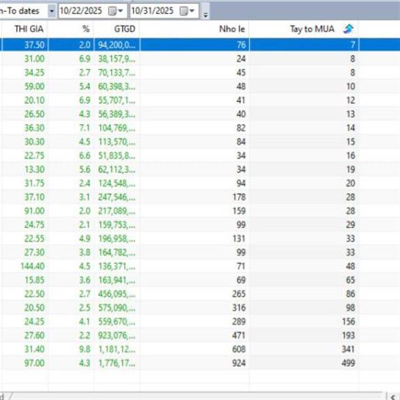Click the sort arrow icon on Tay to MUA
Viewport: 400px width, 400px height.
[x=348, y=29]
